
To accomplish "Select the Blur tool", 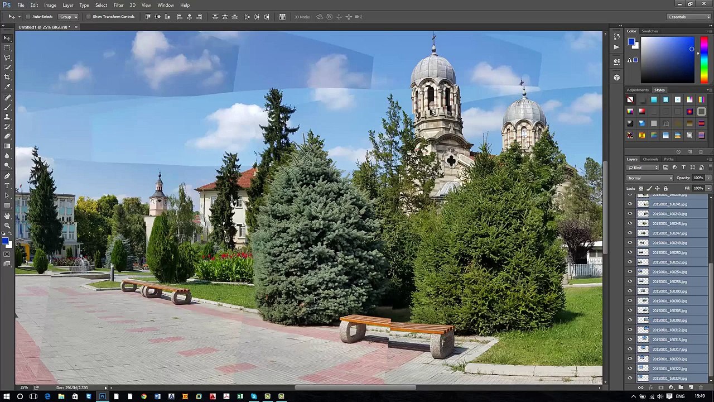I will pos(7,156).
